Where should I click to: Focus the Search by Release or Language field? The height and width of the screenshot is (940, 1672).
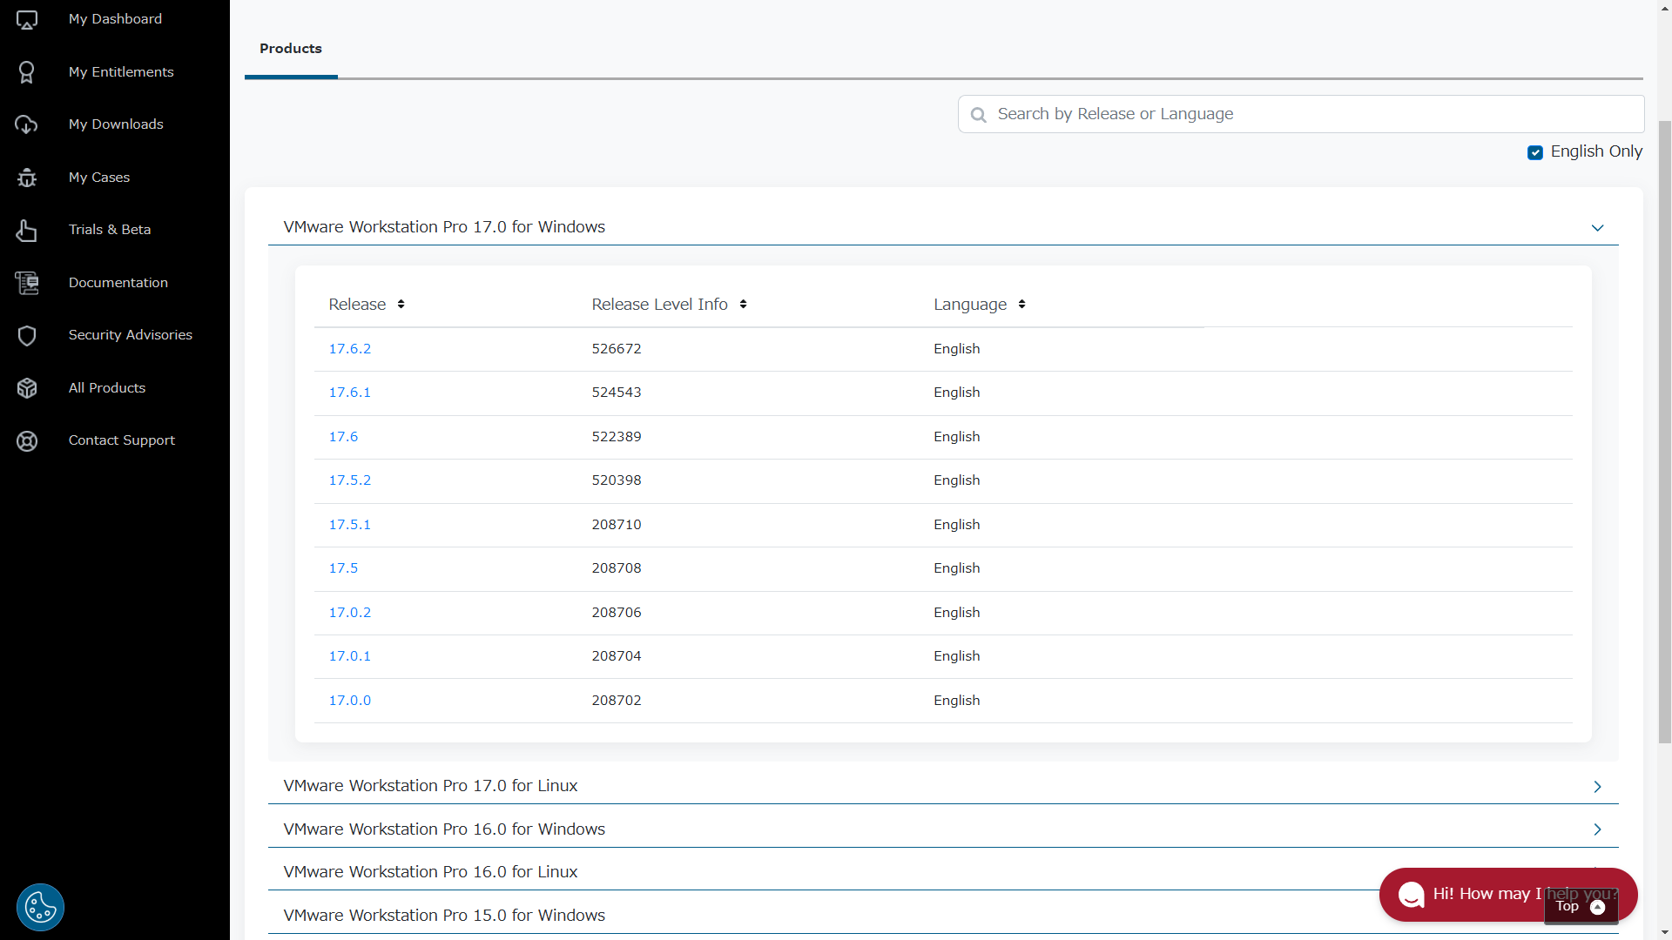(1306, 114)
